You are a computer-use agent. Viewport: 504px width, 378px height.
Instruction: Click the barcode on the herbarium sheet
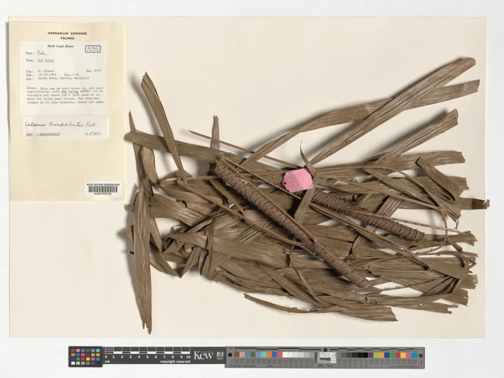pyautogui.click(x=103, y=189)
